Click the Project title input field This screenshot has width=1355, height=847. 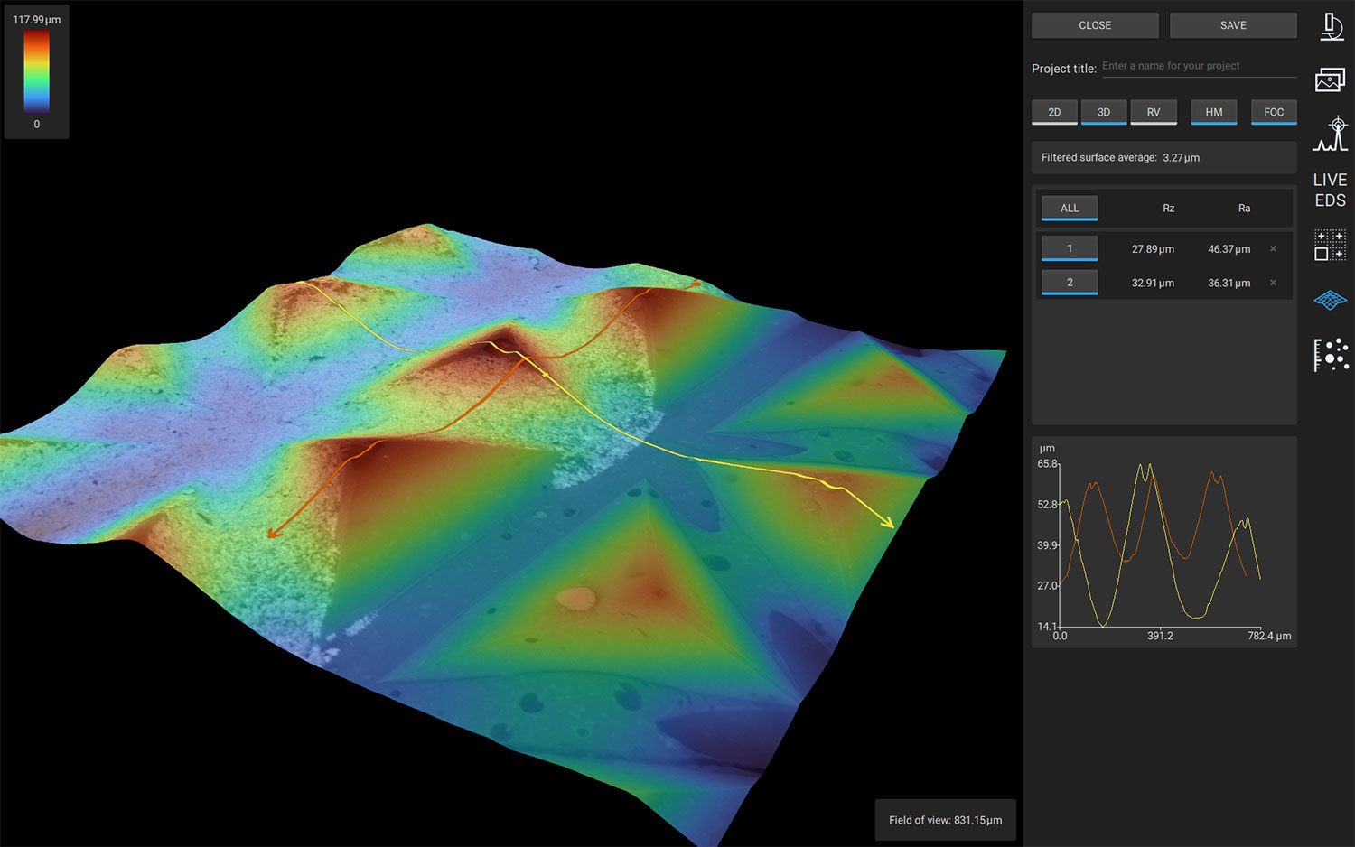1199,66
